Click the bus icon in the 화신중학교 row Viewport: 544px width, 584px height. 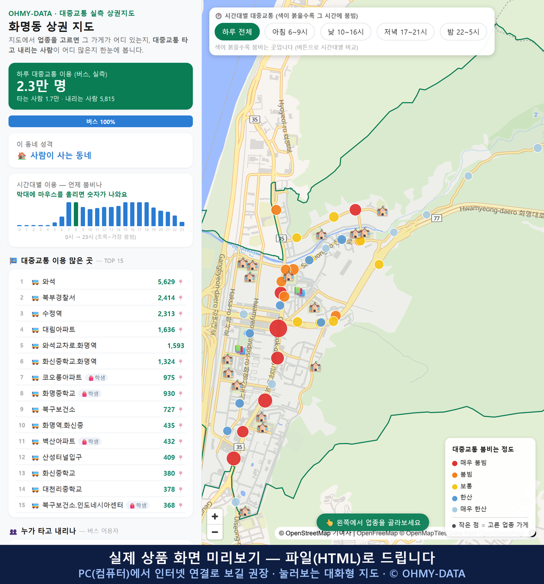[x=36, y=473]
